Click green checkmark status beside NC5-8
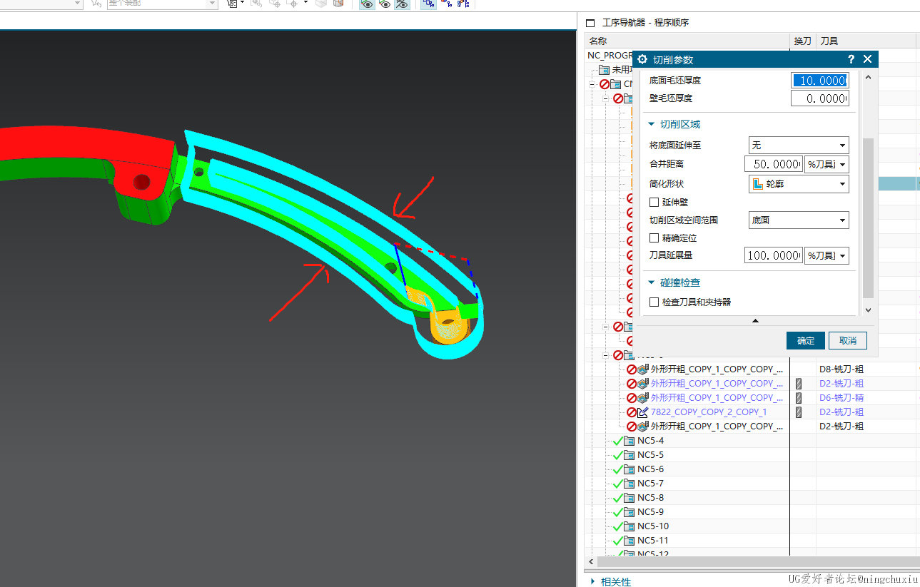Image resolution: width=920 pixels, height=587 pixels. [x=617, y=498]
